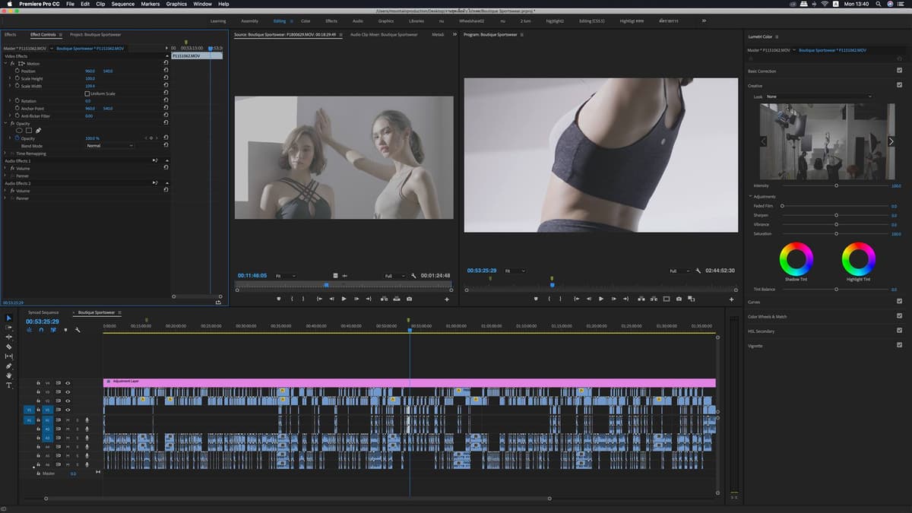Viewport: 912px width, 513px height.
Task: Select the Hand tool
Action: click(x=9, y=375)
